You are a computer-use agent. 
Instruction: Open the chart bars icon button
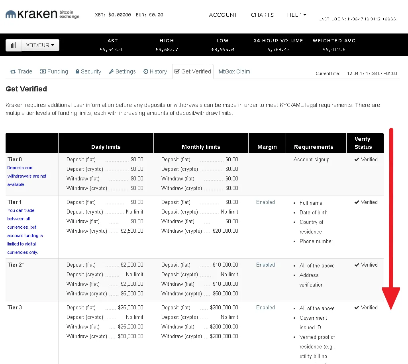click(x=14, y=45)
